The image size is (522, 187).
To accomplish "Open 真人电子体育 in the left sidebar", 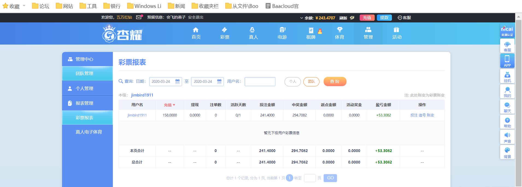I will pos(89,132).
